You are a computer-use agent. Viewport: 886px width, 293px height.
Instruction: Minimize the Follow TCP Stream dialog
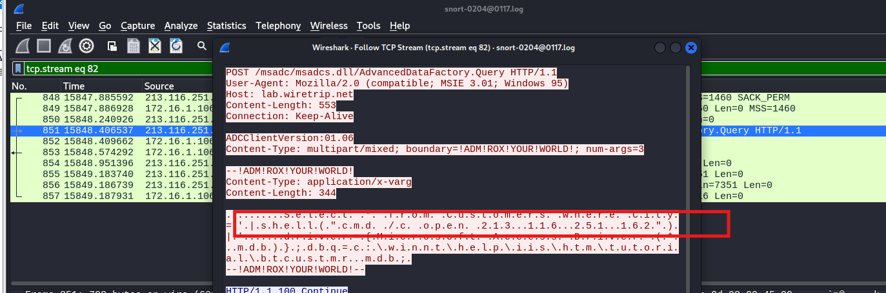(x=660, y=48)
